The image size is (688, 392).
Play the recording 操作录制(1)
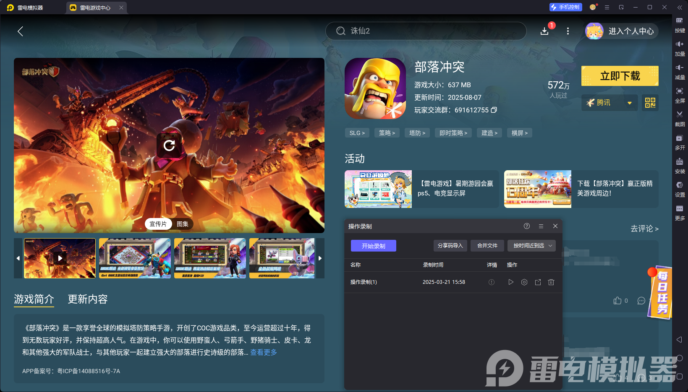tap(511, 282)
